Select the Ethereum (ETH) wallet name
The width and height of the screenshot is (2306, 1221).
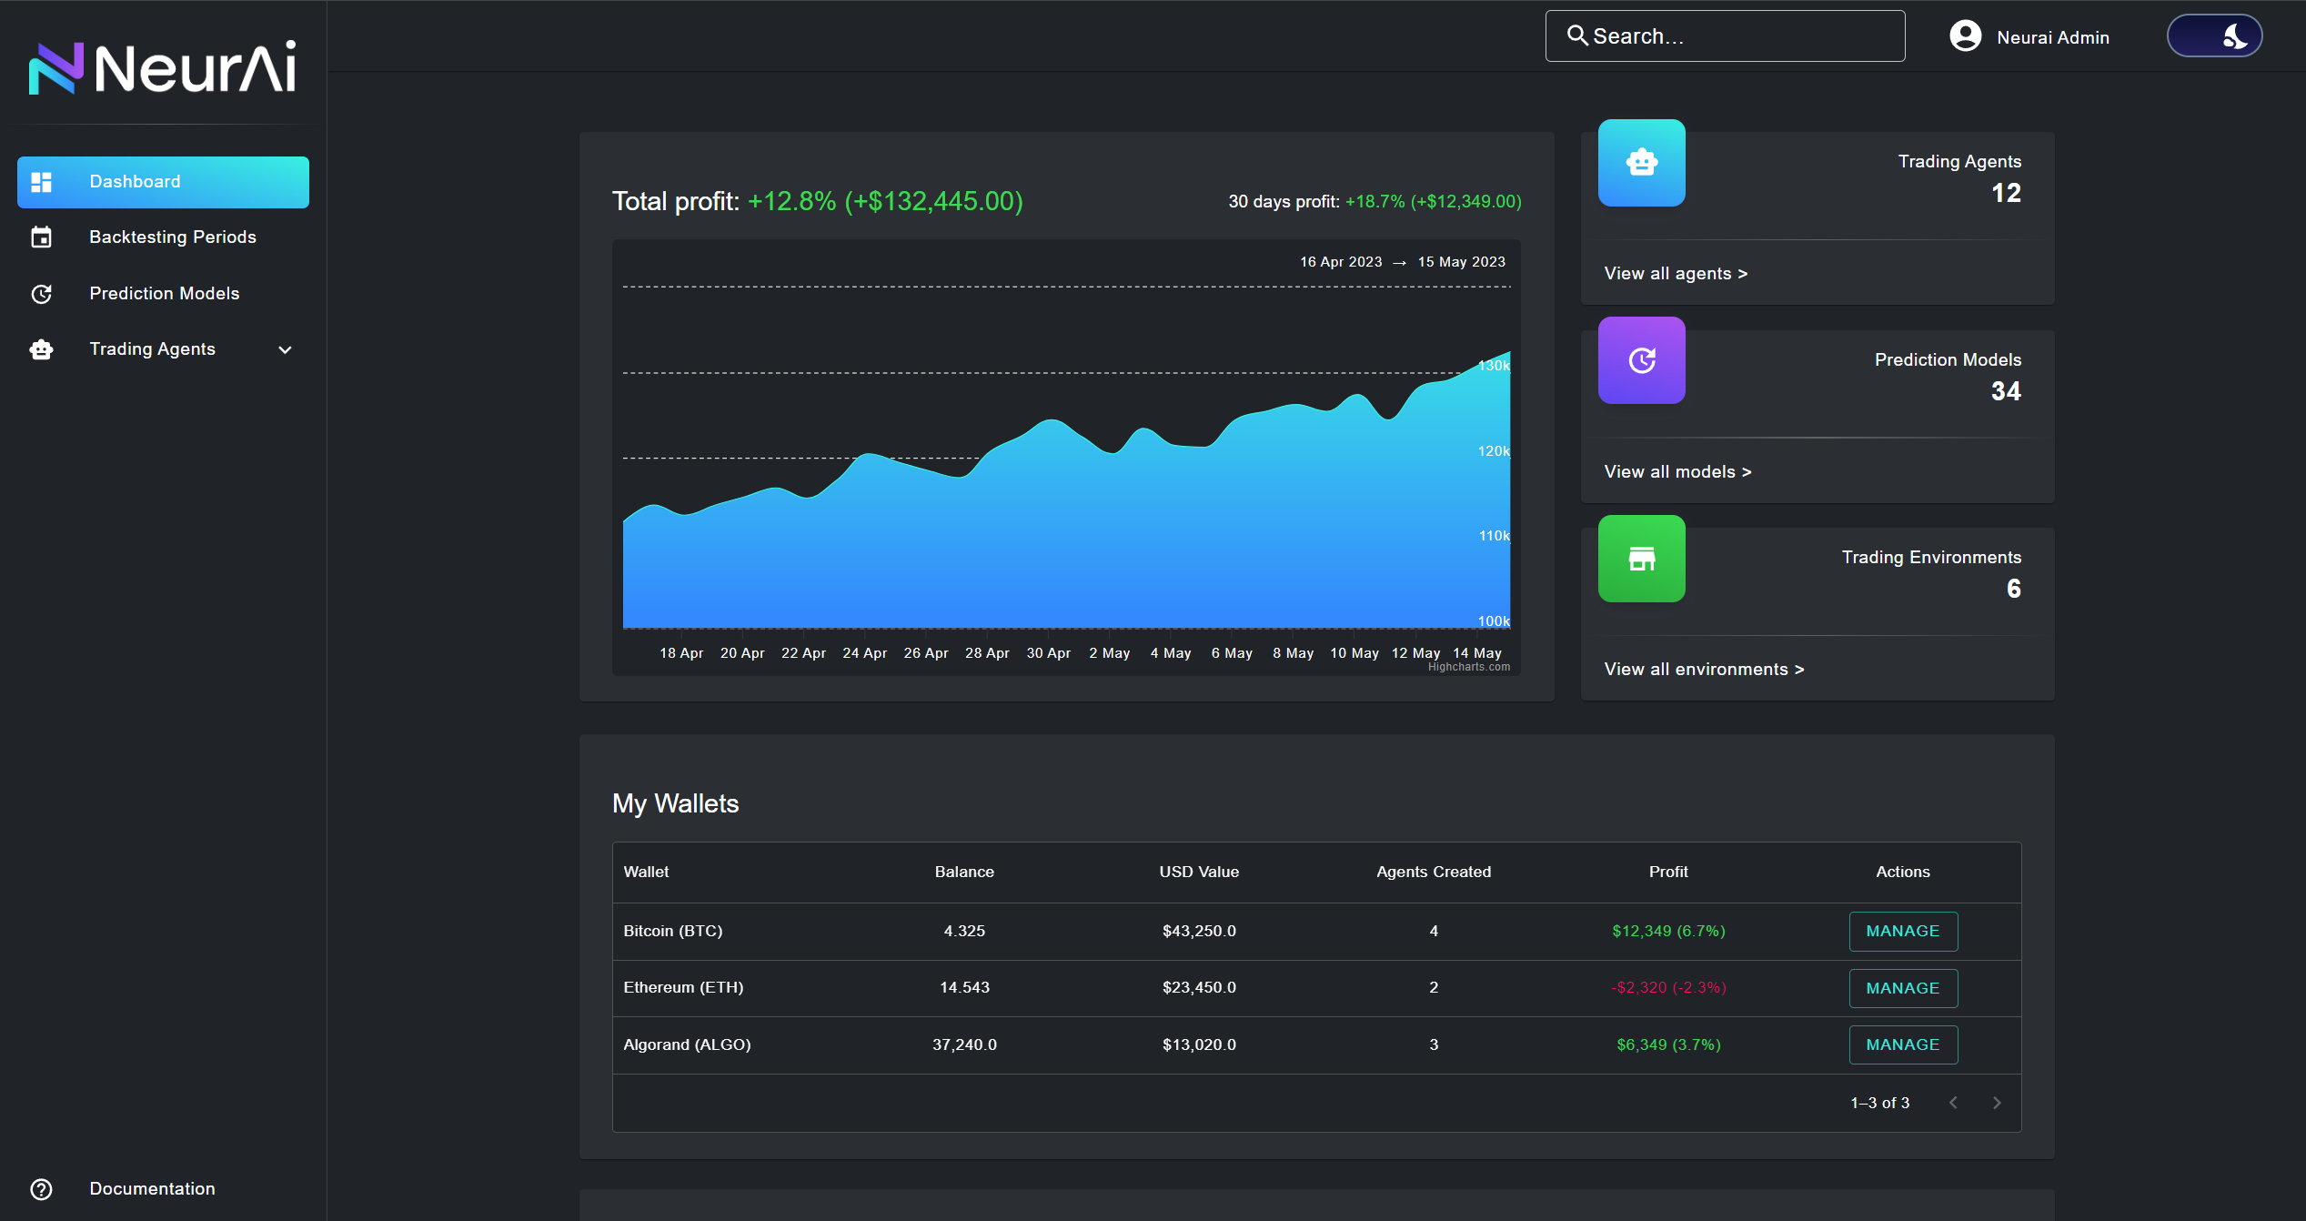(683, 988)
